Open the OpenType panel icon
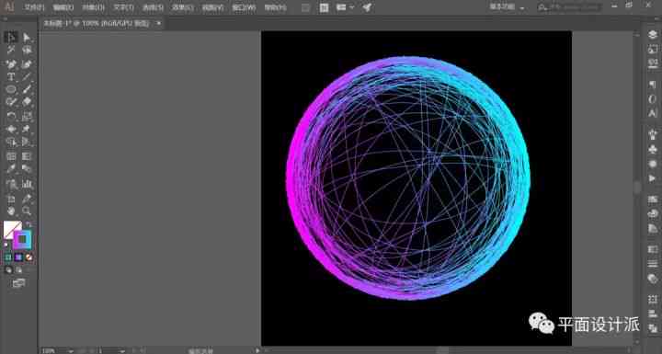The height and width of the screenshot is (354, 662). [x=653, y=99]
